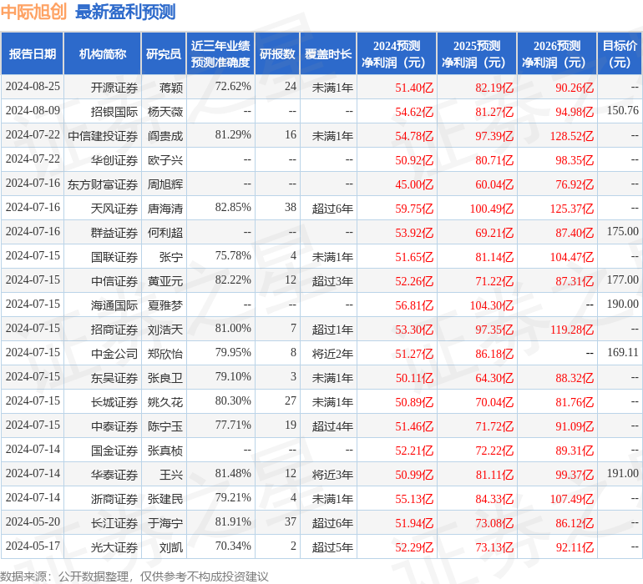The height and width of the screenshot is (584, 643).
Task: Click analyst name 于海宁
Action: 165,522
